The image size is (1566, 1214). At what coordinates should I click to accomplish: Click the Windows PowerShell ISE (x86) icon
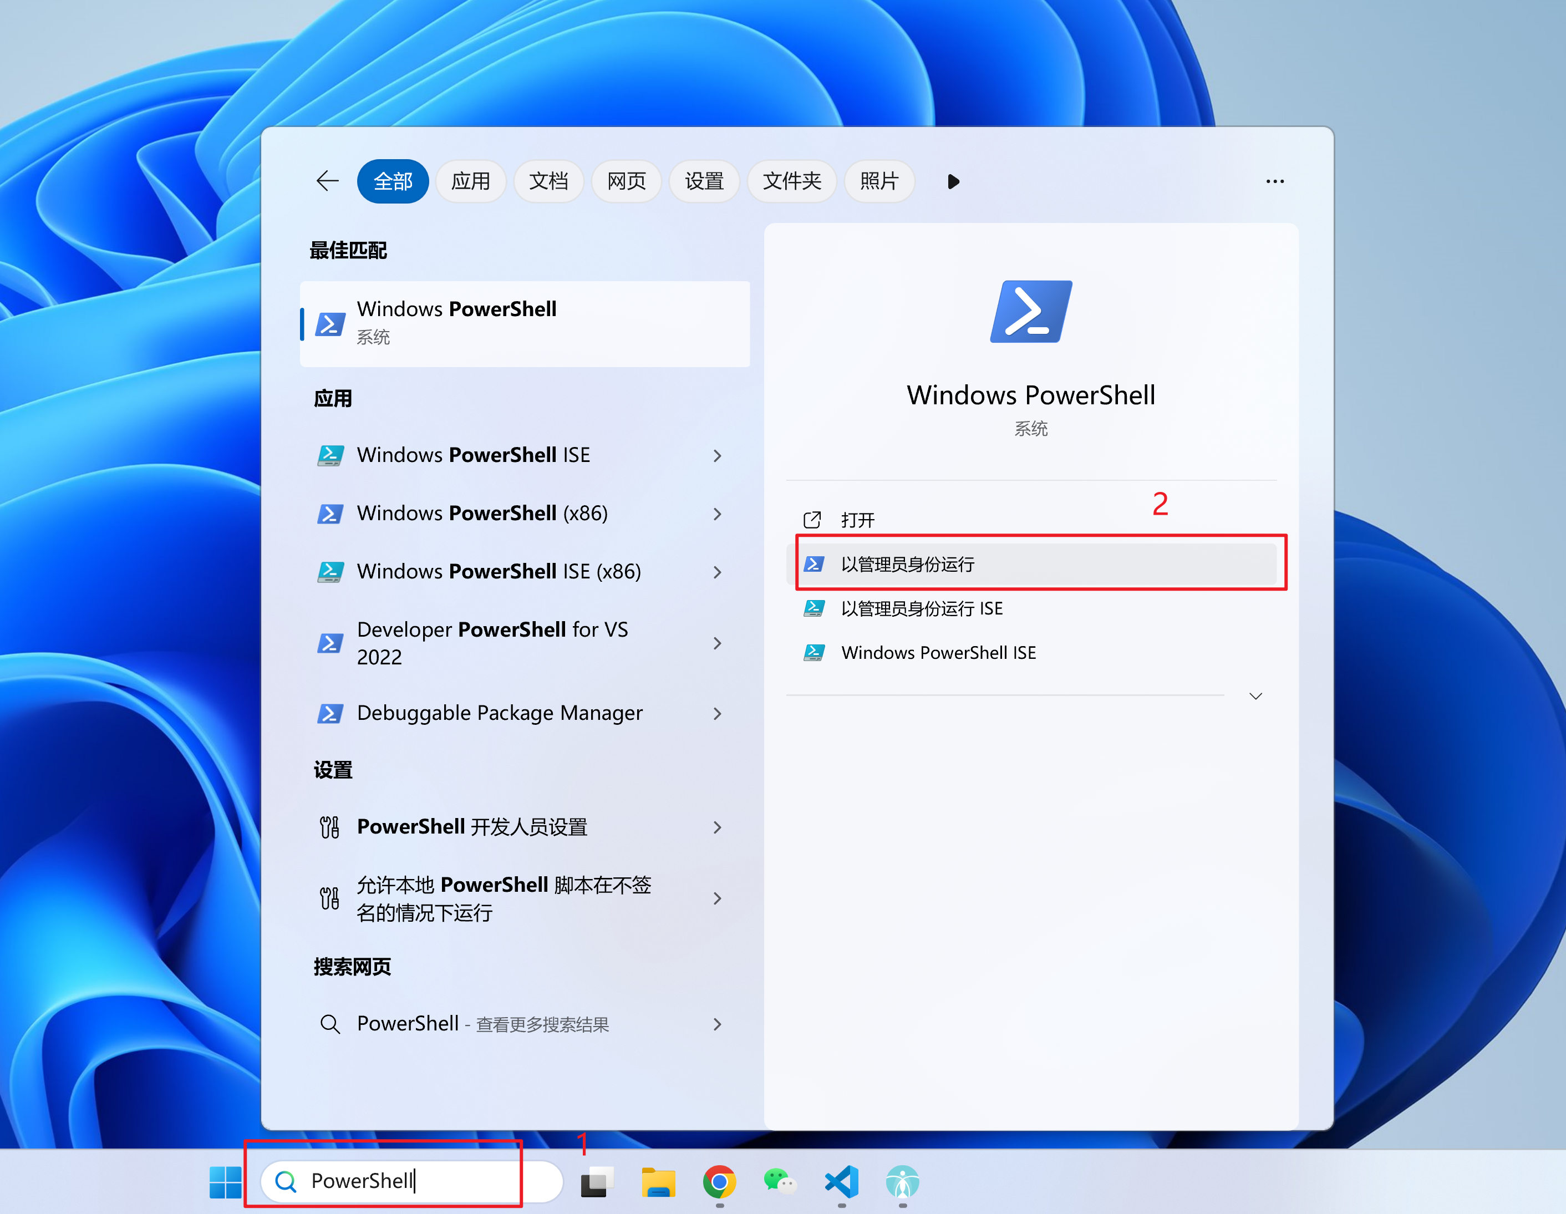331,571
